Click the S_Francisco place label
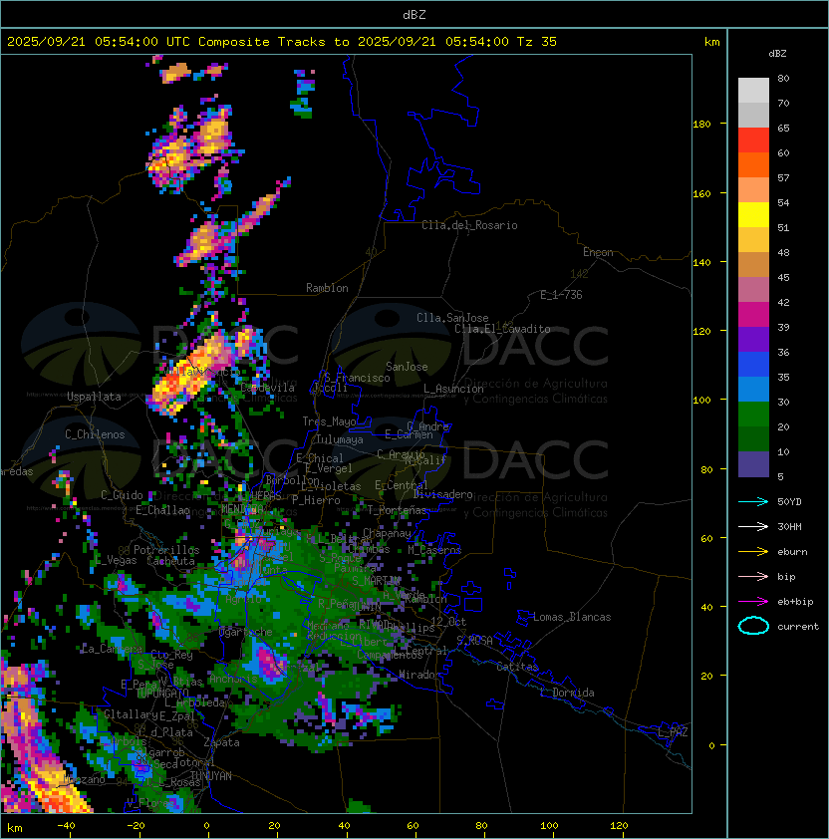The image size is (829, 839). click(357, 378)
